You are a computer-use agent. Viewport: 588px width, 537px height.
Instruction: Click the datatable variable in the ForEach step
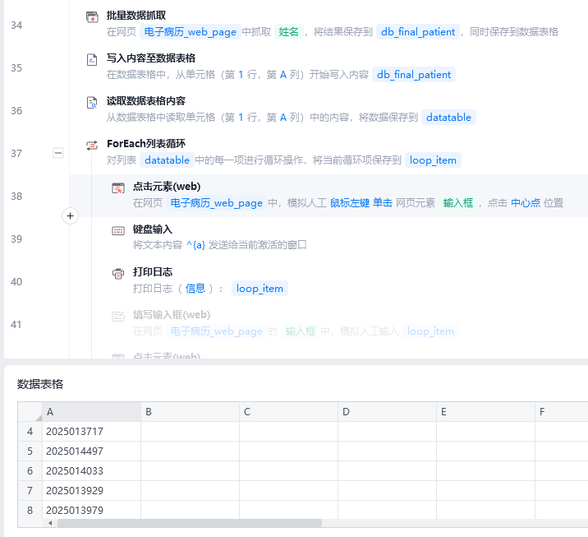click(167, 160)
